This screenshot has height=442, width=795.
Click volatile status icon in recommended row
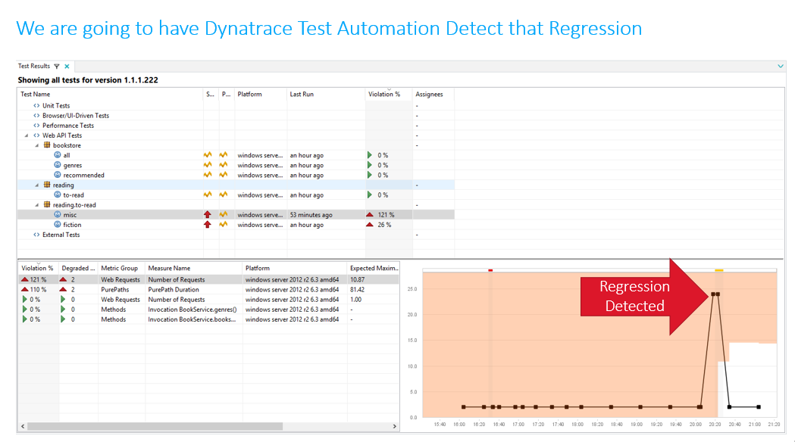(x=208, y=175)
